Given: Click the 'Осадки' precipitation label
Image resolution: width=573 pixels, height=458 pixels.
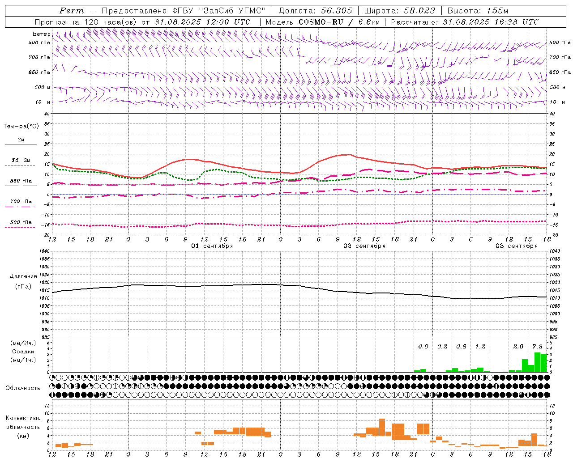Looking at the screenshot, I should pos(23,352).
